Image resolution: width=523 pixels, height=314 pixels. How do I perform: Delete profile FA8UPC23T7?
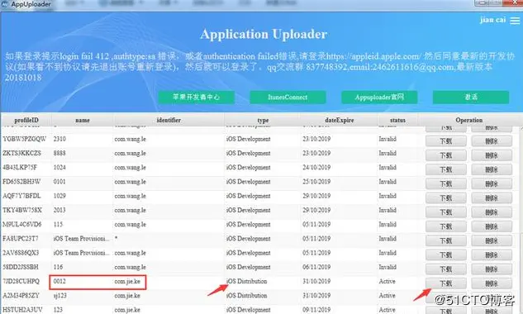click(x=492, y=241)
